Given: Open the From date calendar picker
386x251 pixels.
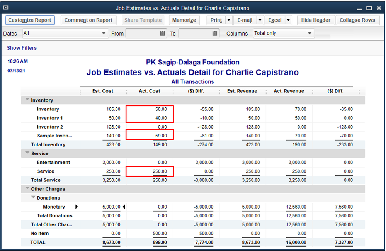Looking at the screenshot, I should pyautogui.click(x=162, y=33).
